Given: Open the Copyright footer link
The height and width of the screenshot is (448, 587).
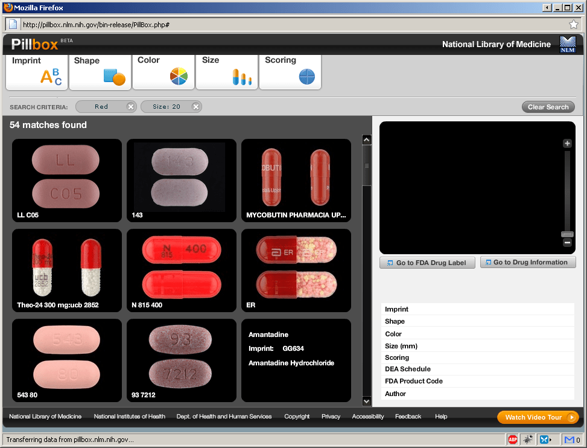Looking at the screenshot, I should pos(297,416).
